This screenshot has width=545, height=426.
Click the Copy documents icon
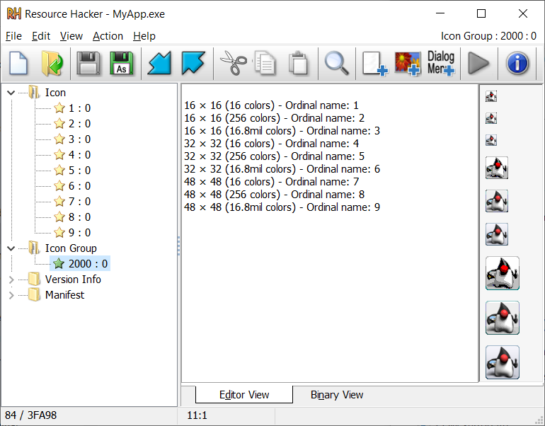[x=265, y=63]
